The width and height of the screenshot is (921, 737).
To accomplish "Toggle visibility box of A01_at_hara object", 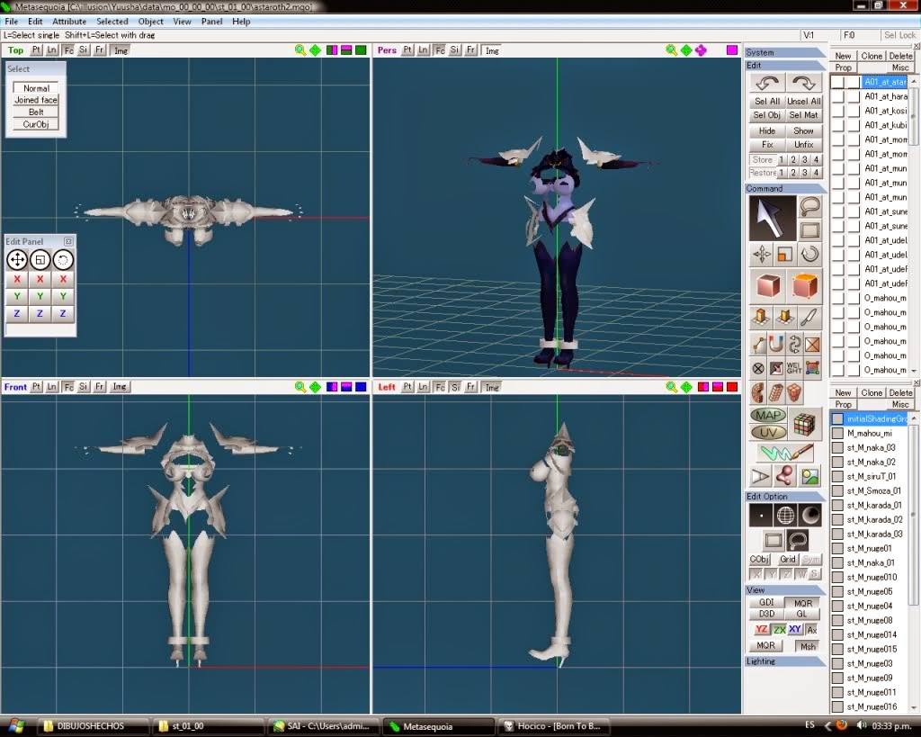I will coord(837,96).
